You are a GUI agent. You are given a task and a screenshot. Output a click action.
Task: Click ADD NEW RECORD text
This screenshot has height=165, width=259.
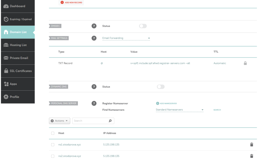(74, 3)
